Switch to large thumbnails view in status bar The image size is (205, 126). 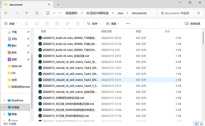coord(202,124)
